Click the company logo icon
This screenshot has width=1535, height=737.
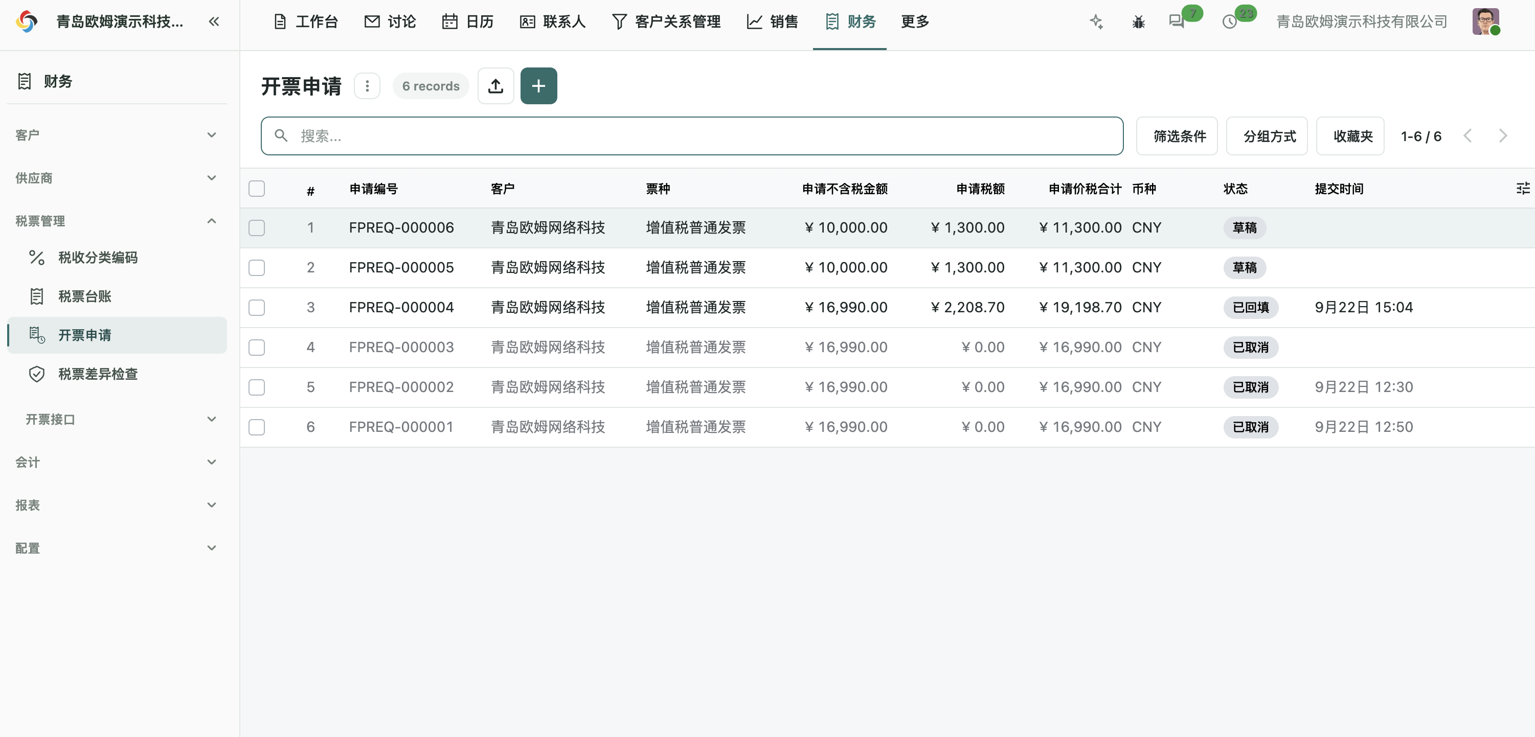tap(27, 22)
